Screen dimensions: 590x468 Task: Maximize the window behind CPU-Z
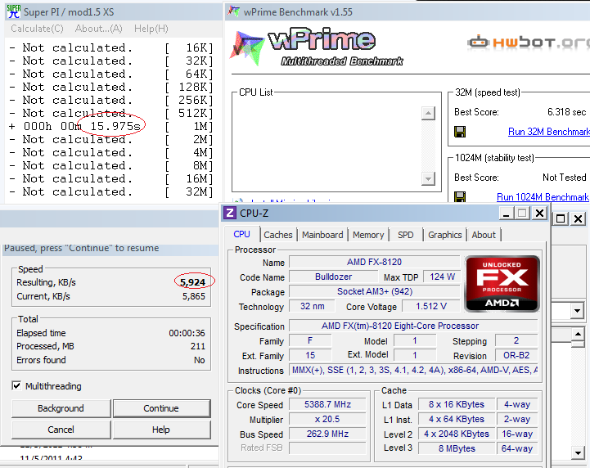point(561,218)
